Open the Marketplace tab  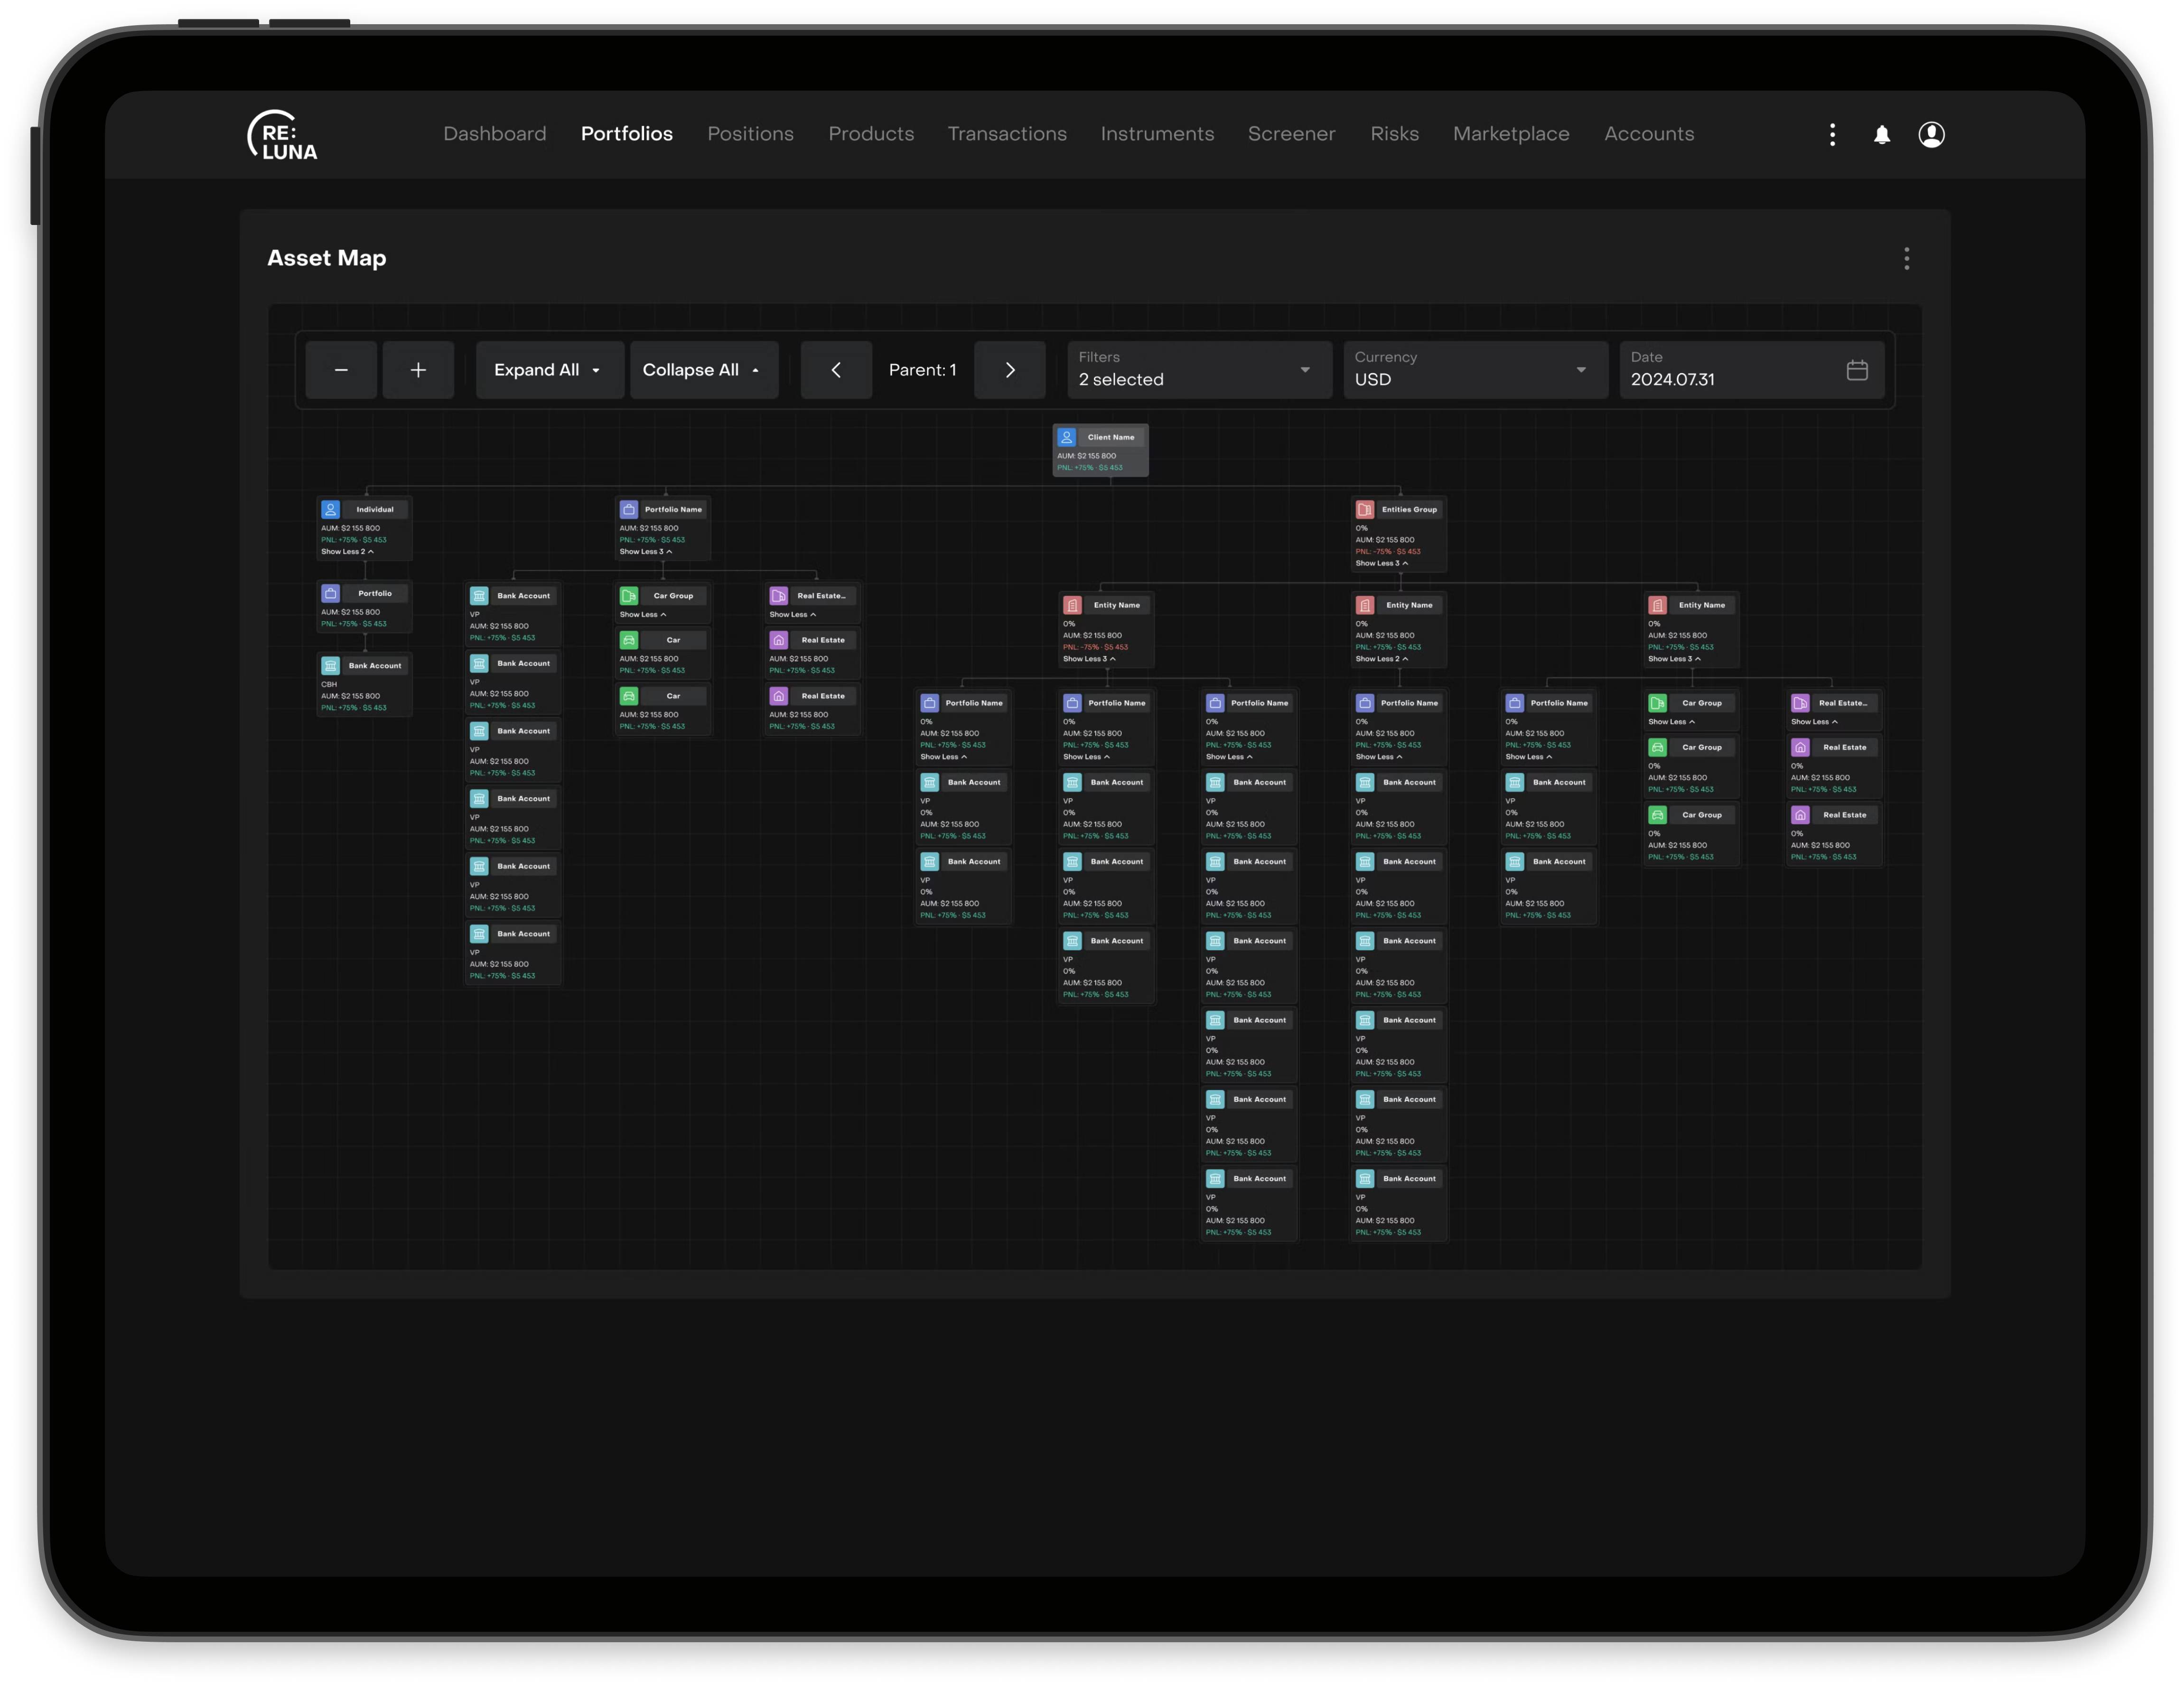pos(1510,134)
